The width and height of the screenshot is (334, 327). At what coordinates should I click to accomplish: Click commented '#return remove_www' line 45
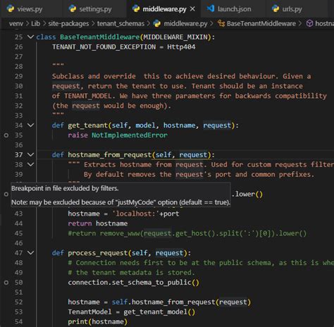tap(187, 233)
